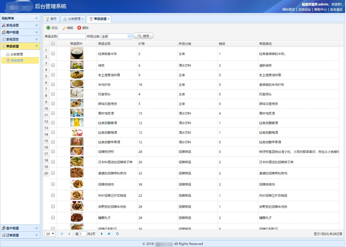Jump to last page using the skip icon
The image size is (346, 247).
[108, 234]
